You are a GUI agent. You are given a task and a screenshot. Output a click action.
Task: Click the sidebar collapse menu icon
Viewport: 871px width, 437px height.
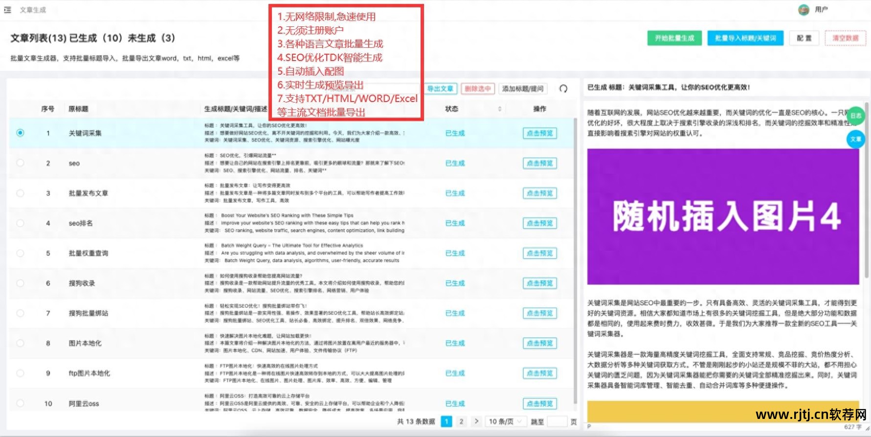7,10
